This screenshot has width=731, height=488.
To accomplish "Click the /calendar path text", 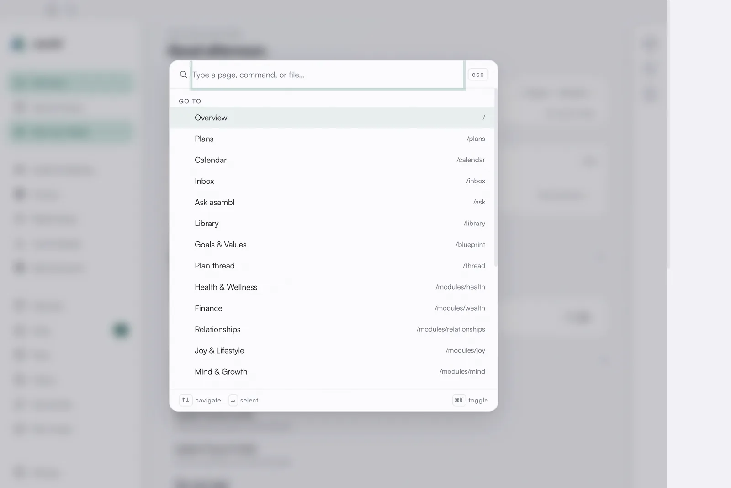I will [x=471, y=160].
